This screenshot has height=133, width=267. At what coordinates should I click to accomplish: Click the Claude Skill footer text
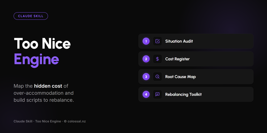(x=23, y=121)
